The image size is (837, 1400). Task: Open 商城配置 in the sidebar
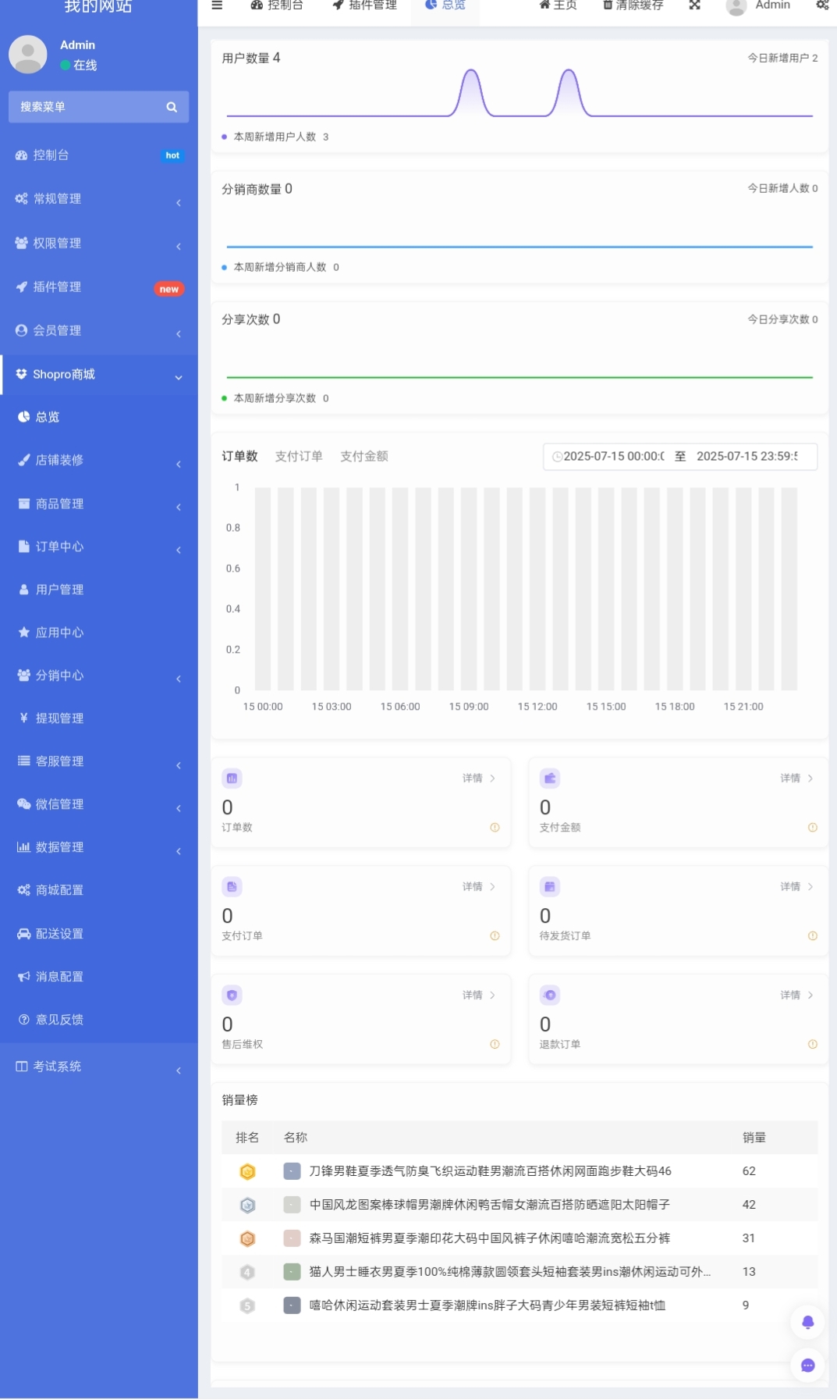pyautogui.click(x=98, y=890)
